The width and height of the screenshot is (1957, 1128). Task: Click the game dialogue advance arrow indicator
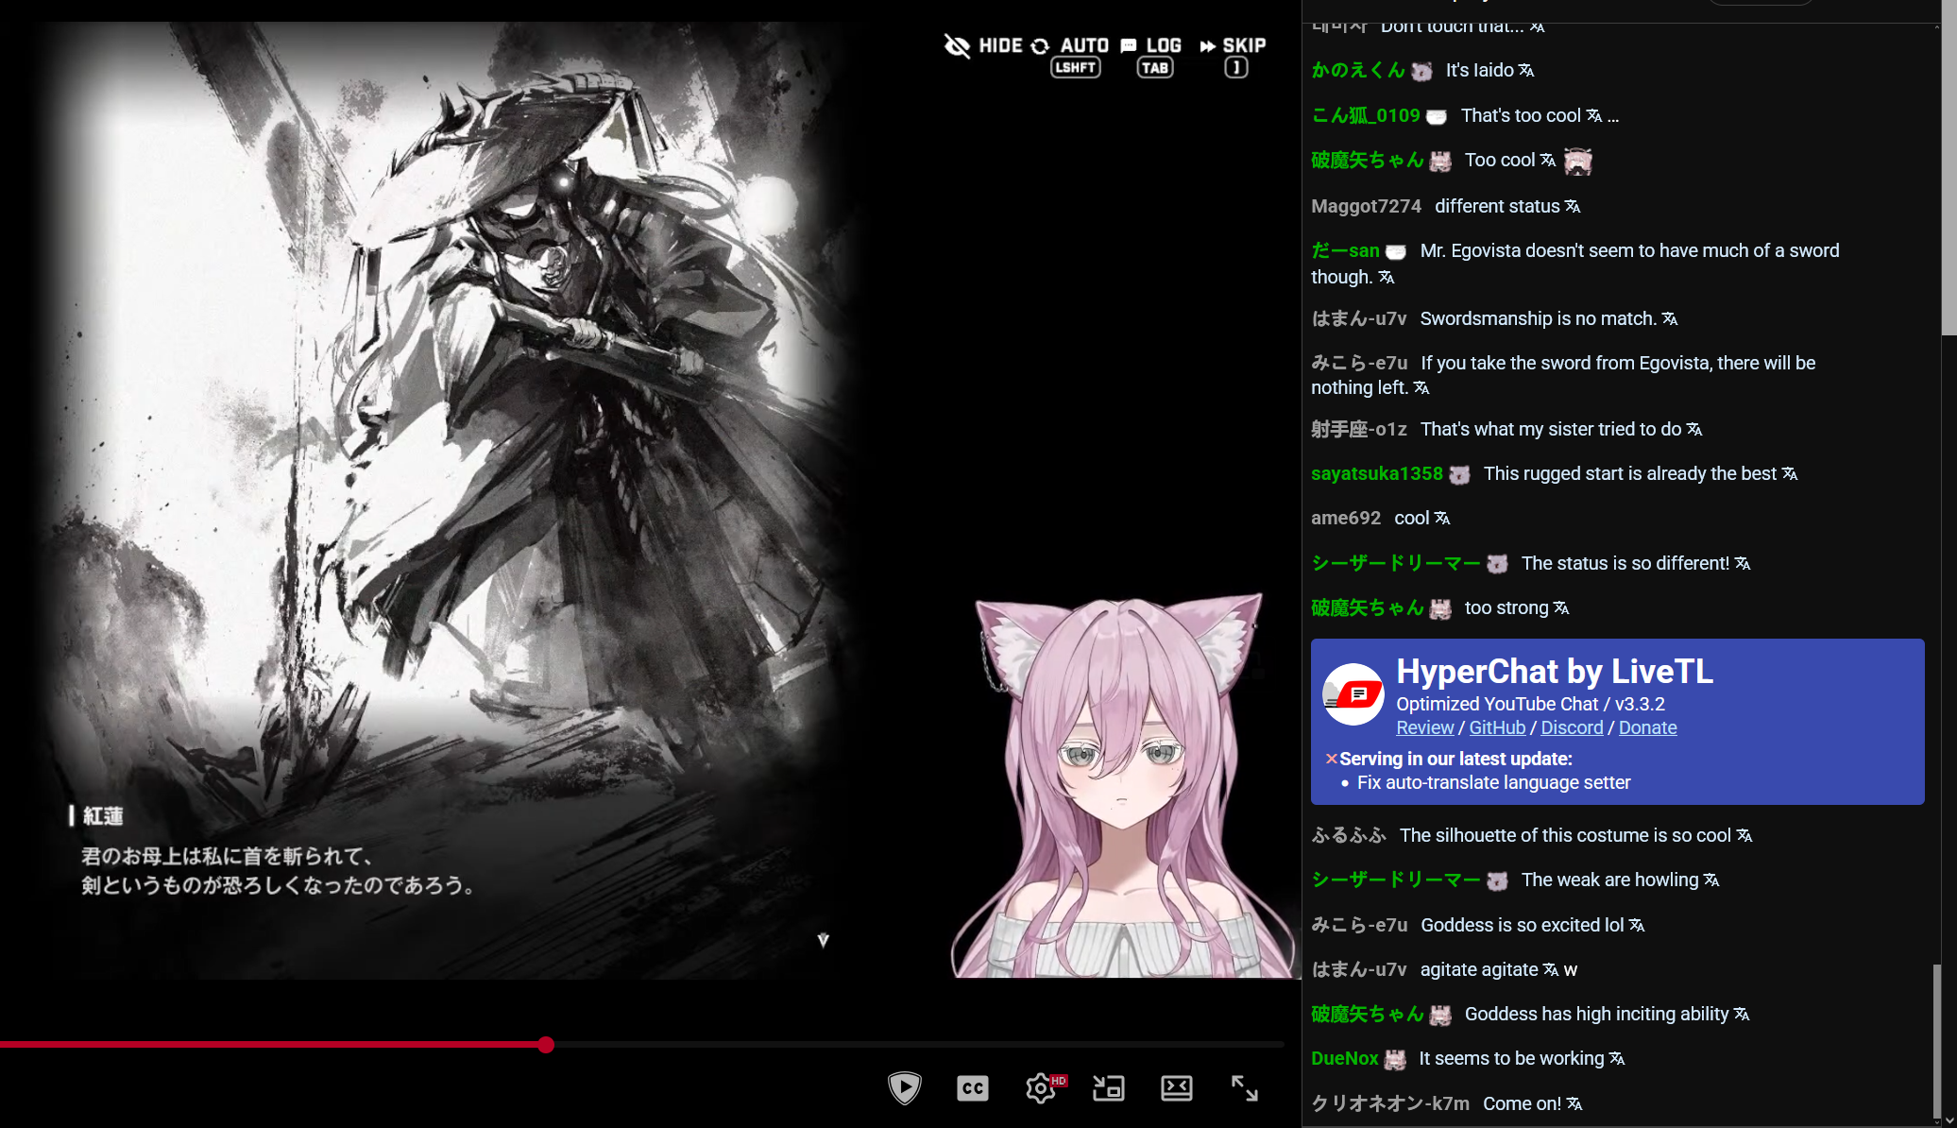[823, 940]
